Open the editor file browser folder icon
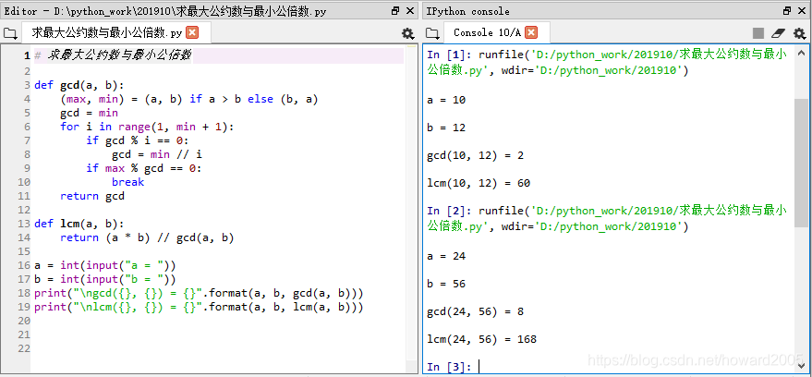812x377 pixels. click(10, 33)
